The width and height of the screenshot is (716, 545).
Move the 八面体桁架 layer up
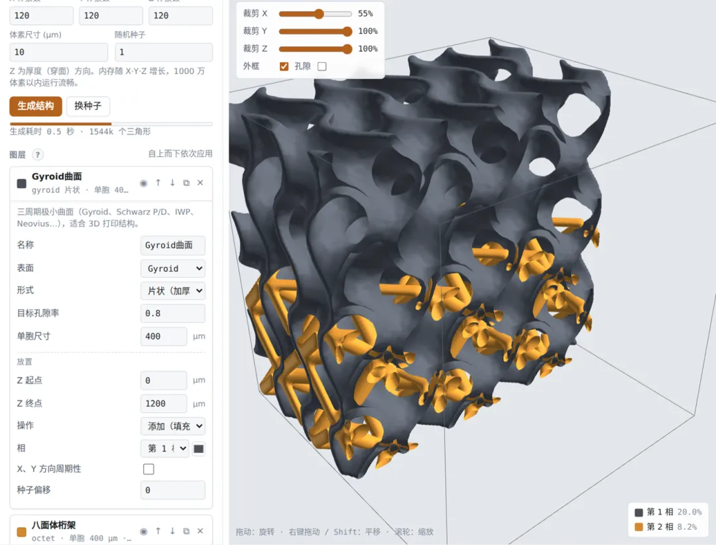pyautogui.click(x=158, y=531)
